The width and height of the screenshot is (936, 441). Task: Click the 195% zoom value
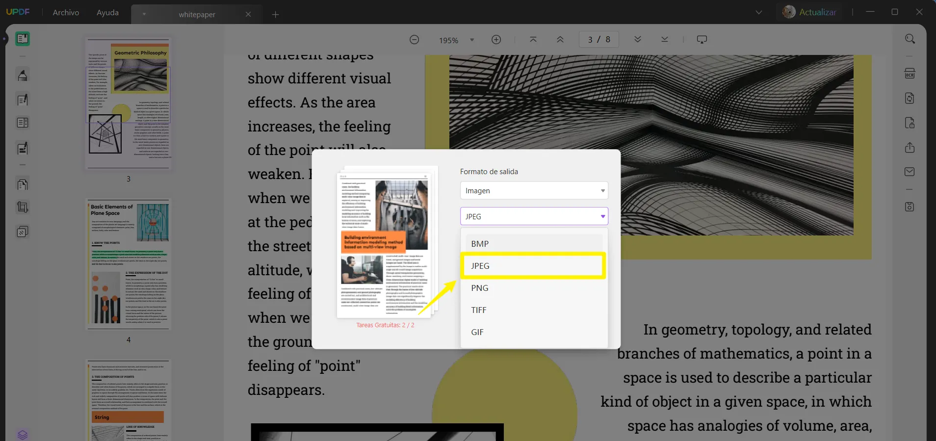pyautogui.click(x=448, y=40)
